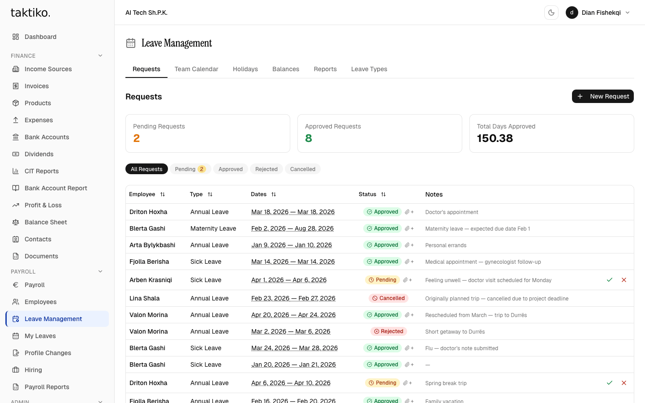Reject Driton Hoxha's spring break request
Screen dimensions: 645x403
[623, 383]
